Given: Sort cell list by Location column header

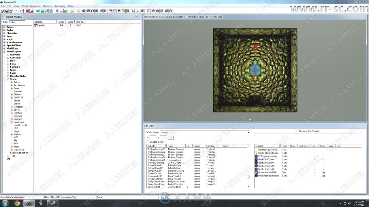Looking at the screenshot, I should (211, 146).
